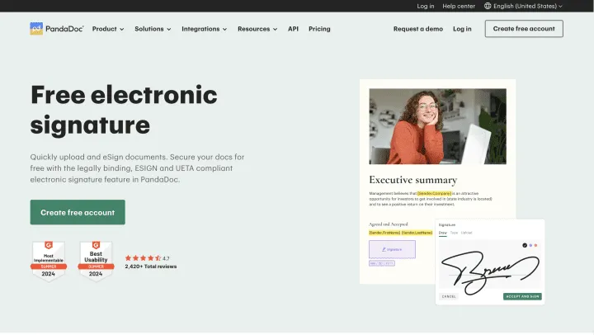Click the outlined Create free account button
594x335 pixels.
524,29
